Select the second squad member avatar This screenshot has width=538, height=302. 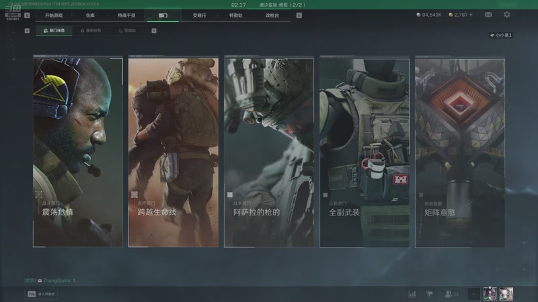[506, 294]
